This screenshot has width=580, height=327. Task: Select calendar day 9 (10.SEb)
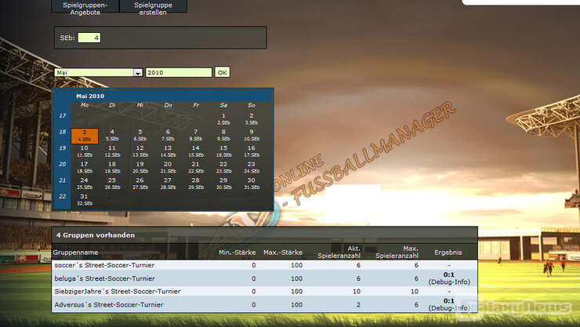pos(252,135)
